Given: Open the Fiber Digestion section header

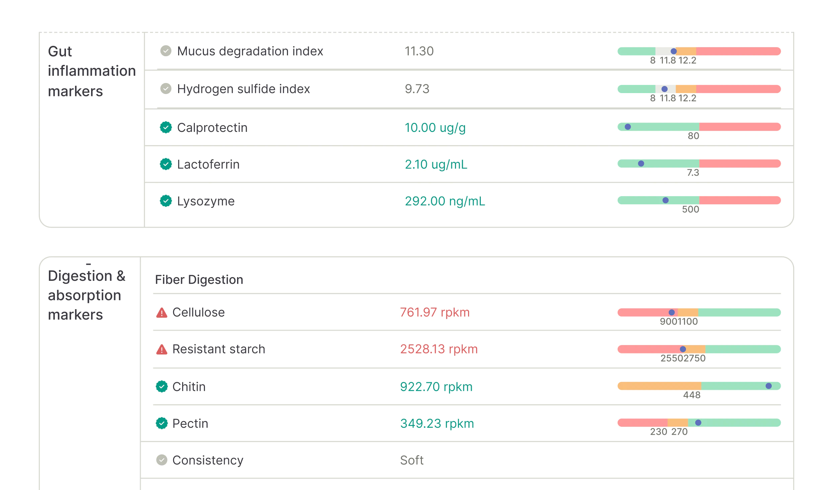Looking at the screenshot, I should [x=199, y=279].
